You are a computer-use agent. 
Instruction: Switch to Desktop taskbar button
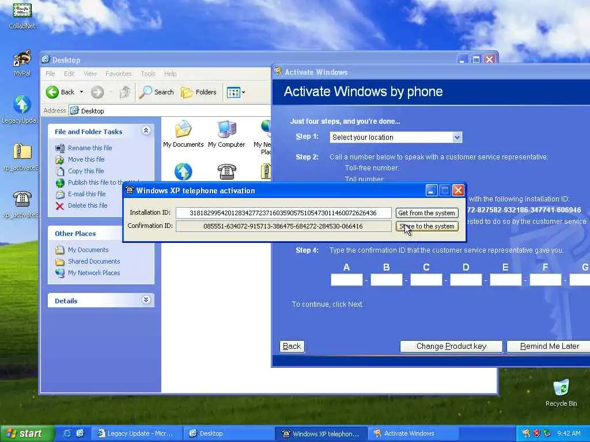point(228,433)
